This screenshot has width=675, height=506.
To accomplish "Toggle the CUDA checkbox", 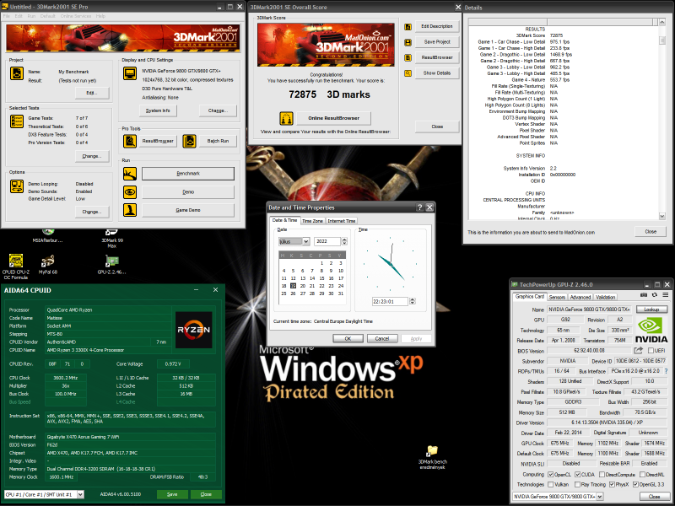I will [578, 475].
